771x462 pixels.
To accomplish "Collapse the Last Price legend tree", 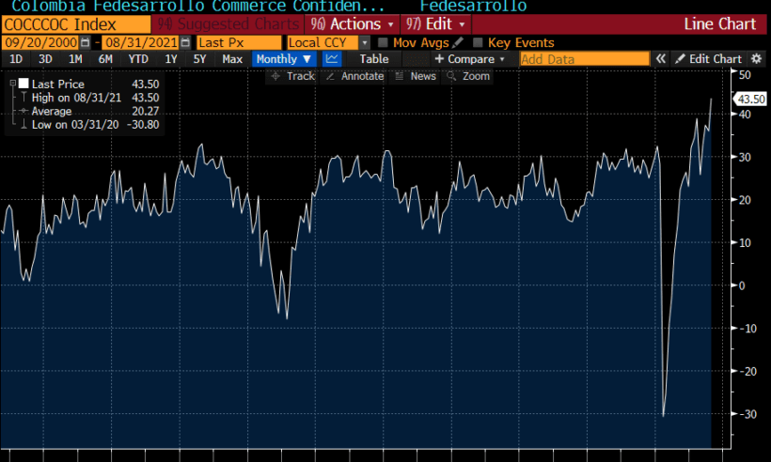I will (x=10, y=85).
